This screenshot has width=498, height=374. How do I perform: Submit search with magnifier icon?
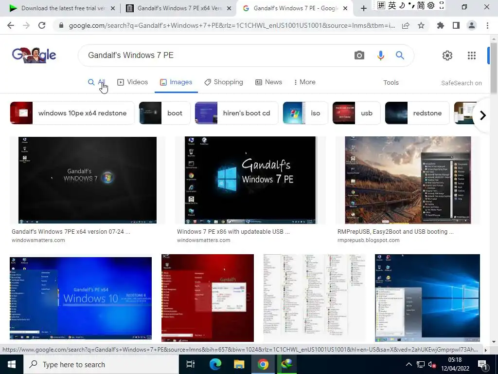coord(400,56)
